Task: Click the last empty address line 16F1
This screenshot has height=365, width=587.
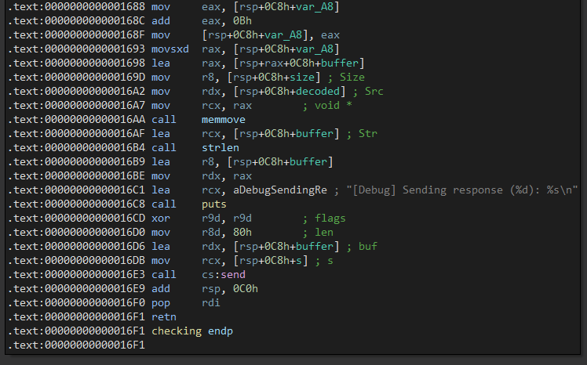Action: pos(76,345)
